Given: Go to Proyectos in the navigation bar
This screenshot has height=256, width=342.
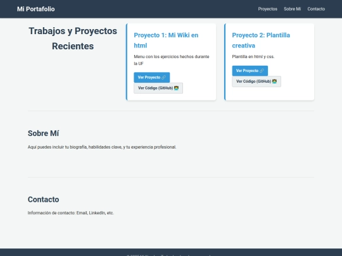Looking at the screenshot, I should (268, 9).
